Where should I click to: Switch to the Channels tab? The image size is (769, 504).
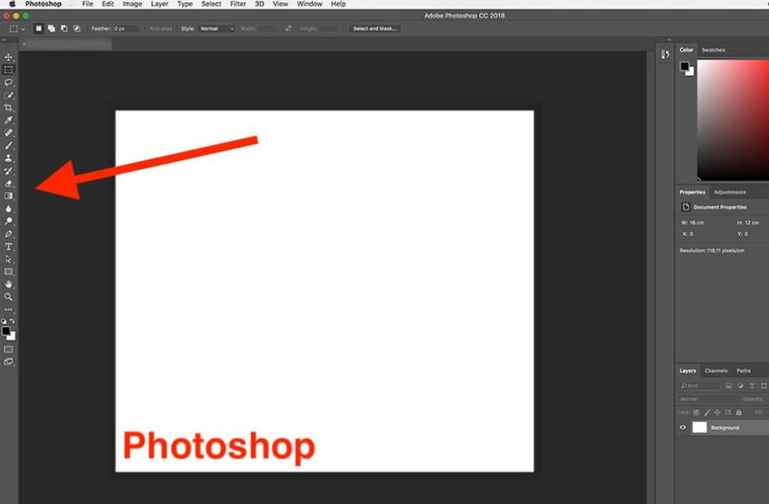click(x=716, y=371)
